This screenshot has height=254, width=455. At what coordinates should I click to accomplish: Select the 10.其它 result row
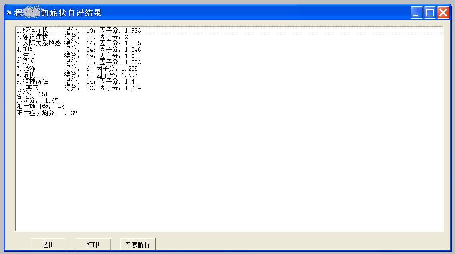78,88
